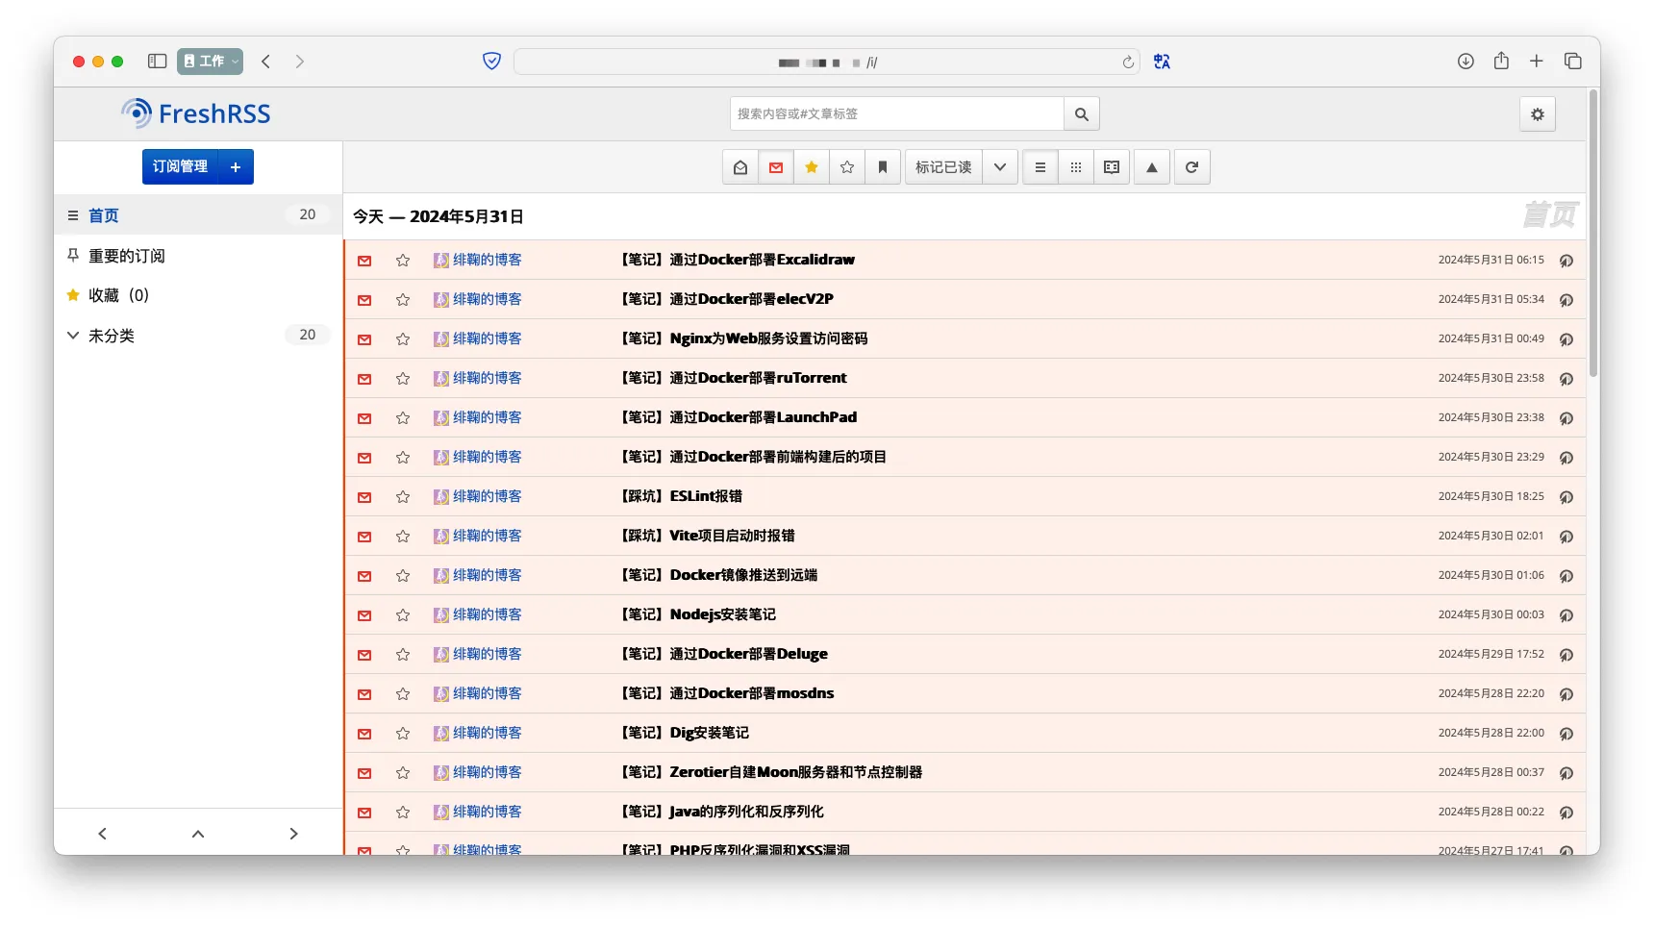The width and height of the screenshot is (1654, 926).
Task: Open the Excalidraw article's original link icon
Action: point(1566,261)
